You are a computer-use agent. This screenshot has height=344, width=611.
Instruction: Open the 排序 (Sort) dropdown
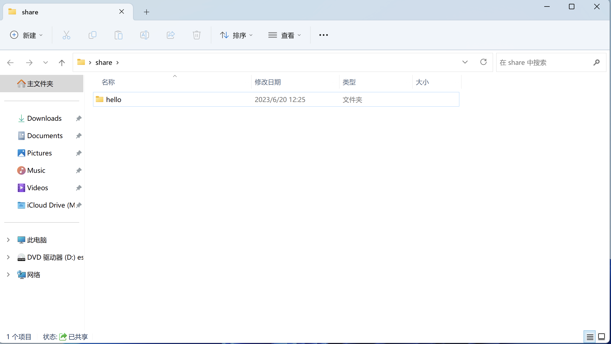236,35
